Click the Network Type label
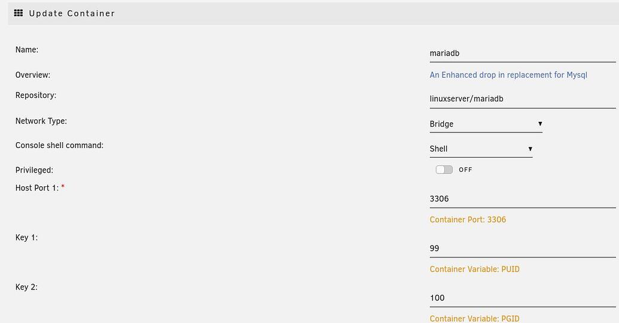Image resolution: width=619 pixels, height=323 pixels. point(41,121)
